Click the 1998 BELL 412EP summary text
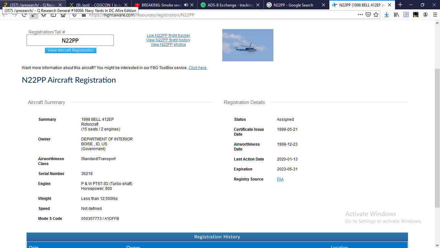The height and width of the screenshot is (248, 440). (97, 119)
